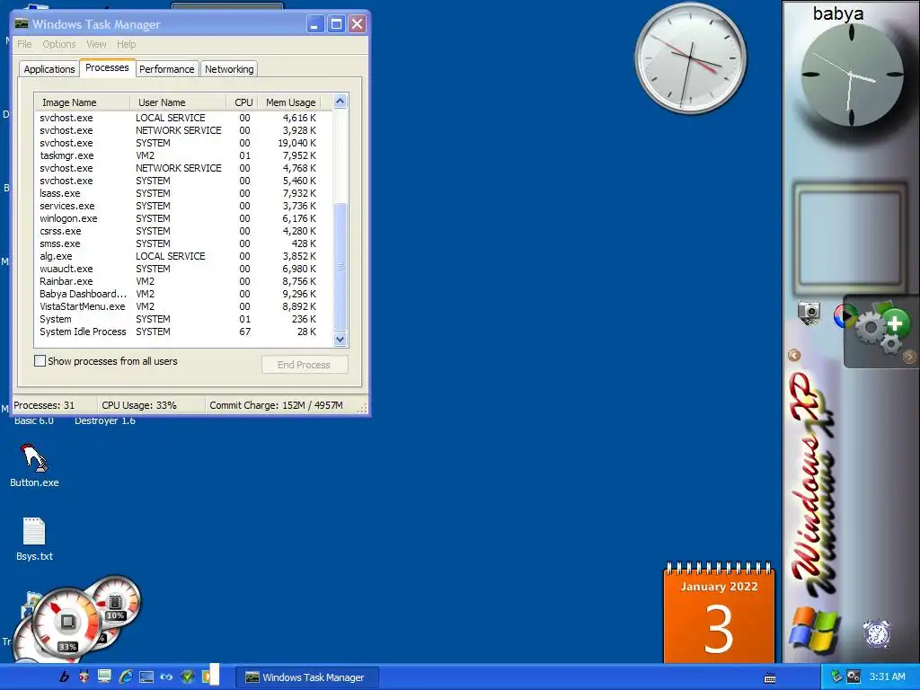The image size is (920, 690).
Task: Click the computer monitor quick launch icon
Action: pyautogui.click(x=104, y=677)
